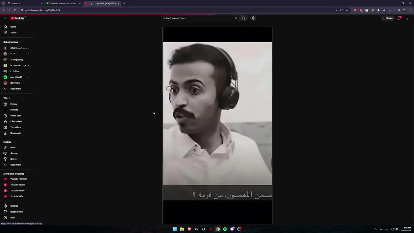Viewport: 414px width, 233px height.
Task: Open YouTube Help
Action: click(17, 217)
